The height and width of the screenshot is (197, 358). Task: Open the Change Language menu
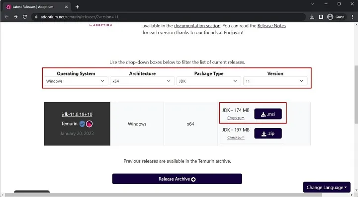(327, 188)
